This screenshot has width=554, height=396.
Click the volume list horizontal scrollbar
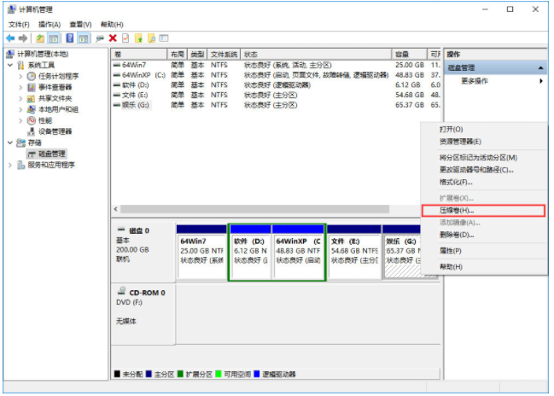(256, 209)
